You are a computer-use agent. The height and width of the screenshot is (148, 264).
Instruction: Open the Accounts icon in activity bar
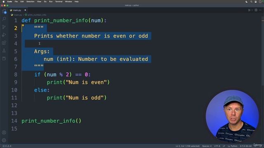4,132
